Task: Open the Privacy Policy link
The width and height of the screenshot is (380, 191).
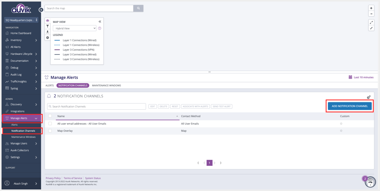Action: pyautogui.click(x=53, y=178)
